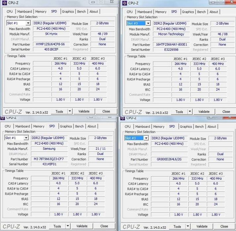Open the About tab in the SK Hynix window
236x231 pixels.
coord(94,12)
